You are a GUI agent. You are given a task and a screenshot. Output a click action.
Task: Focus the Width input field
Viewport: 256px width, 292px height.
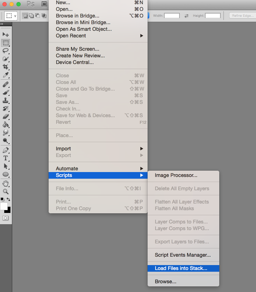coord(172,16)
